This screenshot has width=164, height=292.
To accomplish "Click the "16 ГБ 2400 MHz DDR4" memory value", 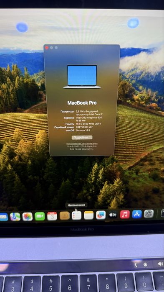I will [x=88, y=124].
